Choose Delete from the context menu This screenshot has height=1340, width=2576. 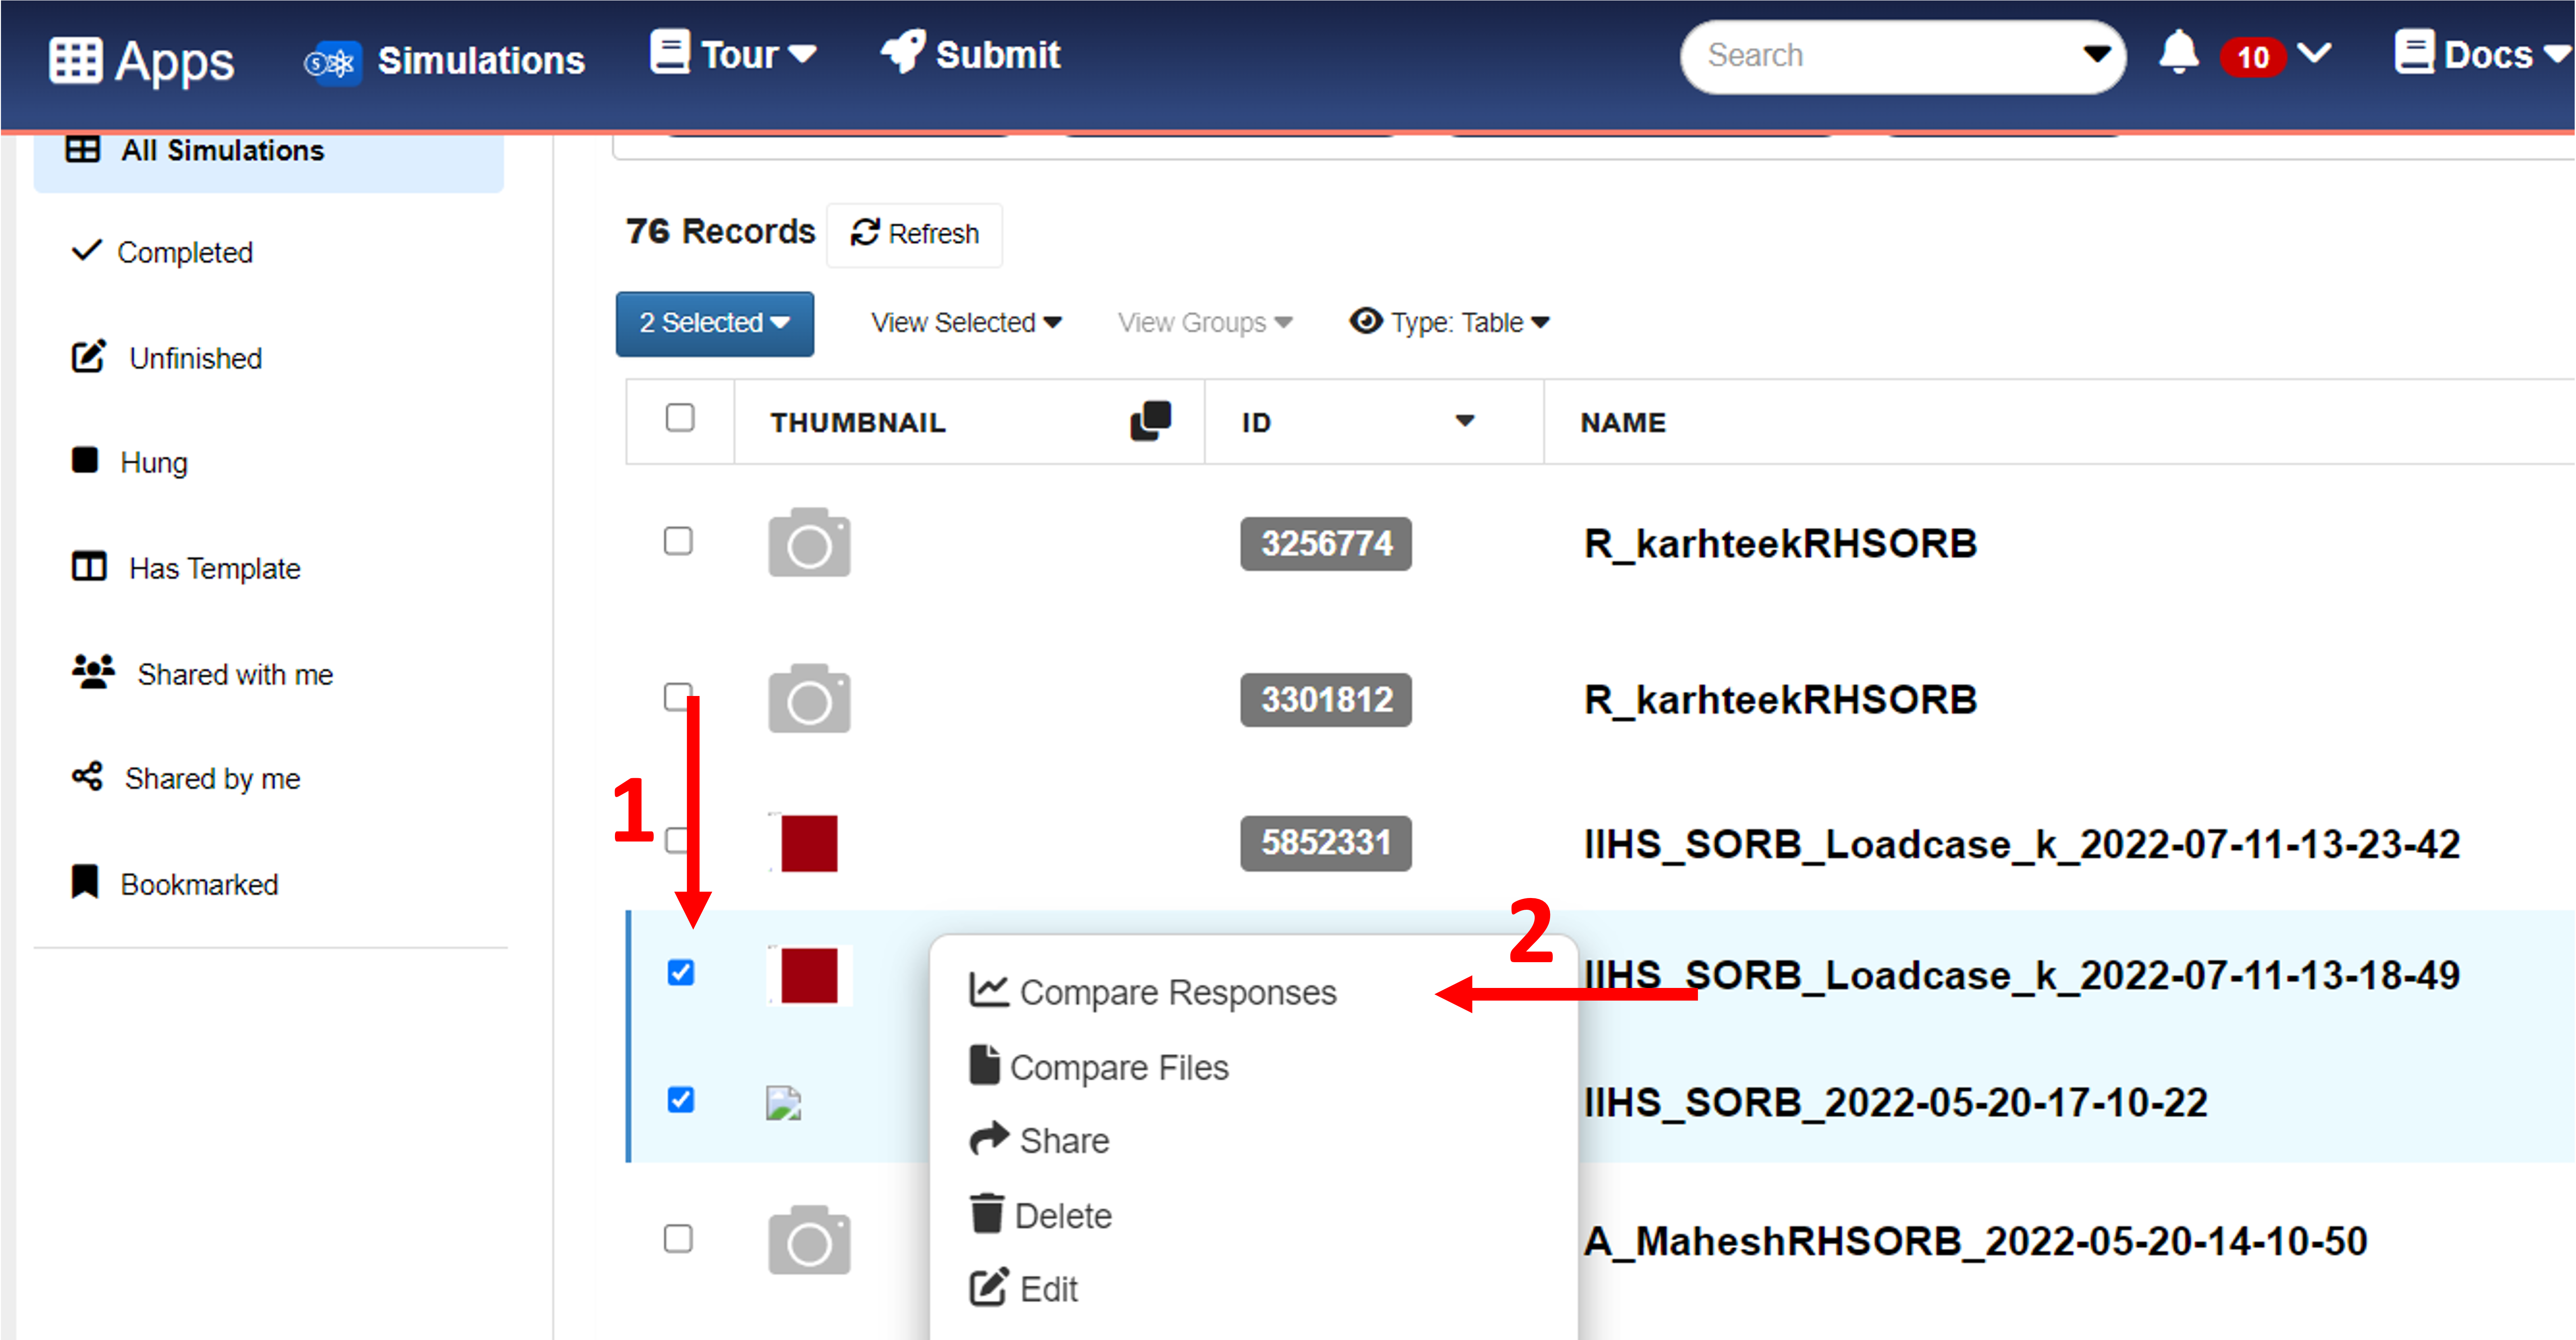pos(1040,1215)
